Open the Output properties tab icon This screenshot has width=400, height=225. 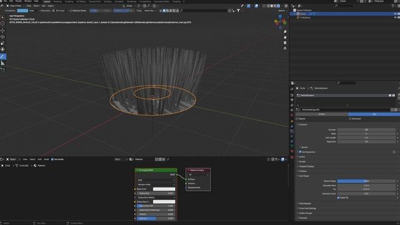(x=292, y=100)
